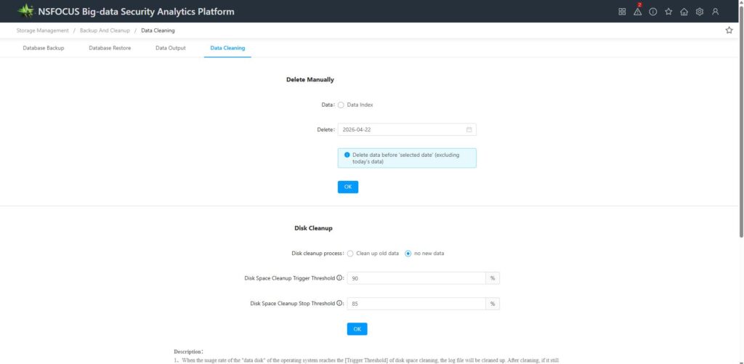Open settings gear icon

[x=700, y=12]
